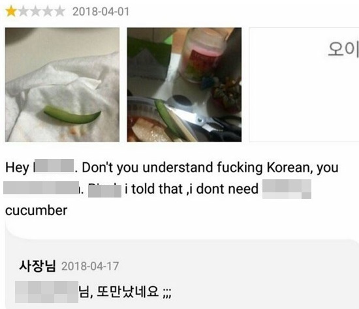Click the blurred block after dont need
Viewport: 359px width, 309px height.
click(287, 189)
